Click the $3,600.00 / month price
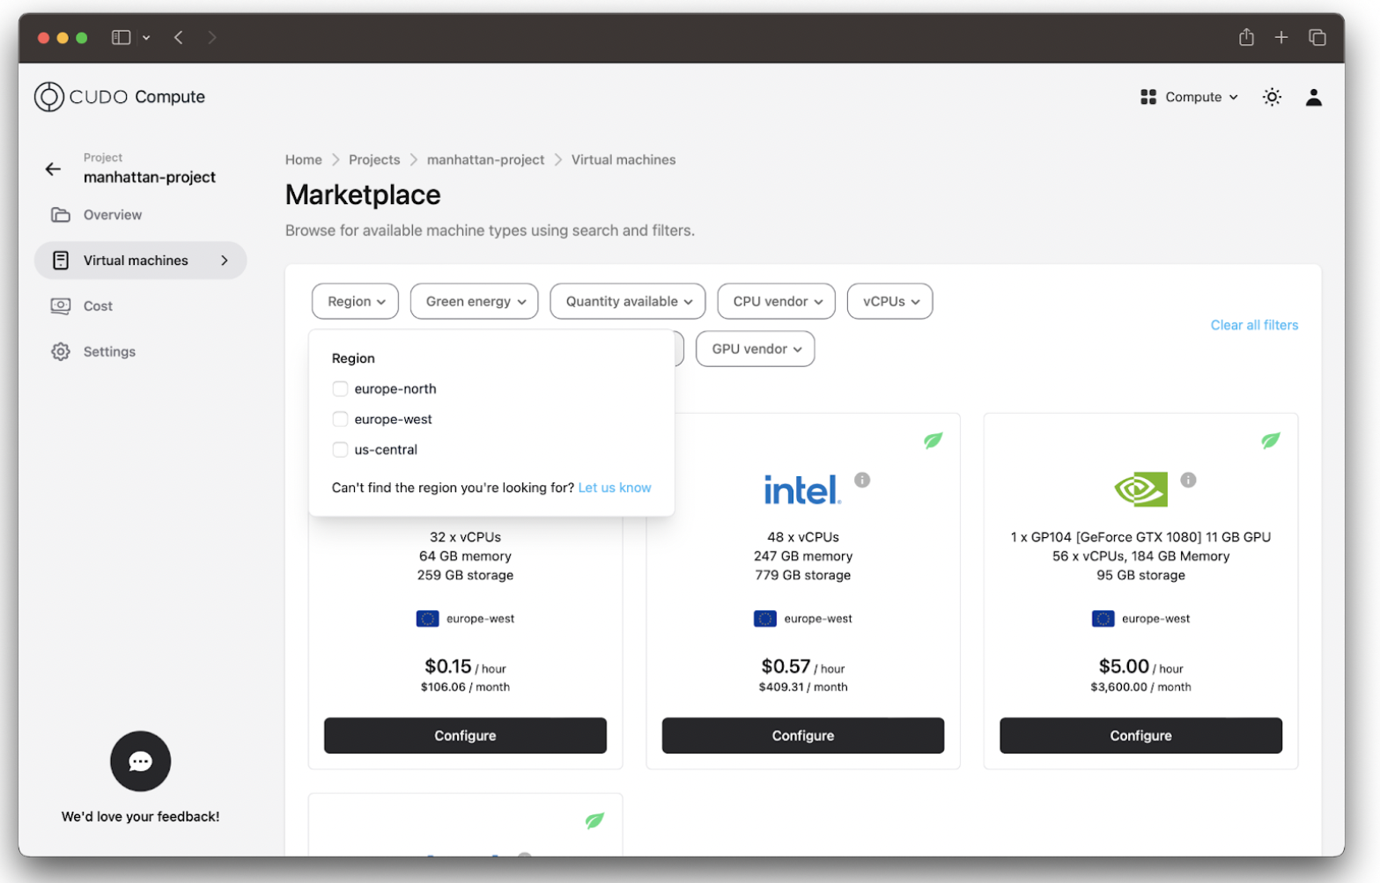Viewport: 1380px width, 883px height. tap(1140, 688)
